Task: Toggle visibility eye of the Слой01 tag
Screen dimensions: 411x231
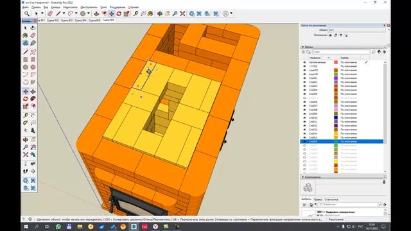Action: (304, 78)
